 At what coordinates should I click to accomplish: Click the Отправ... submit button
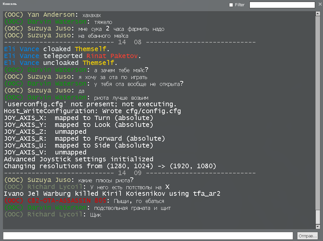[308, 236]
